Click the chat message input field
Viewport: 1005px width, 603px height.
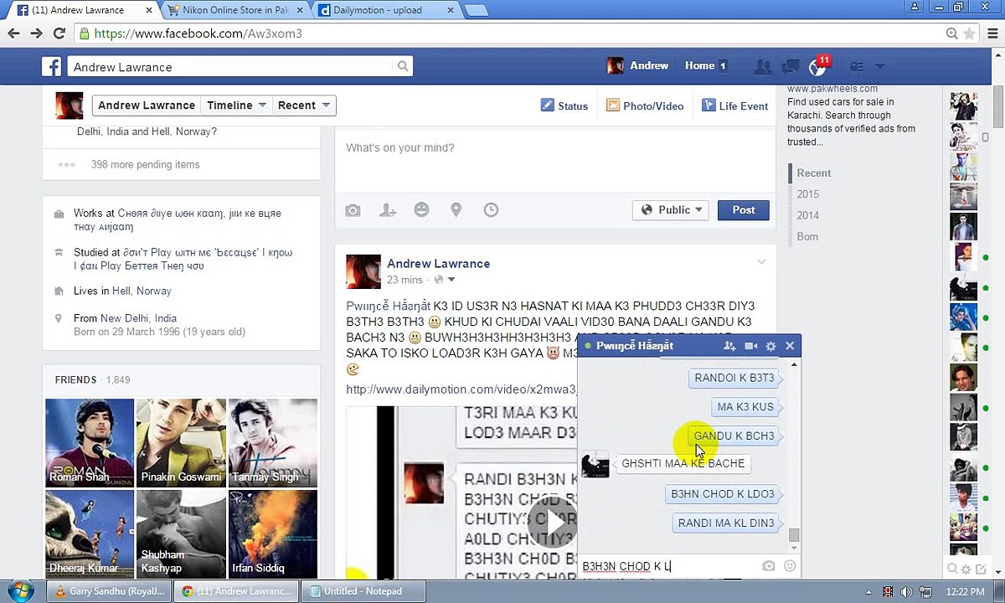pos(670,566)
